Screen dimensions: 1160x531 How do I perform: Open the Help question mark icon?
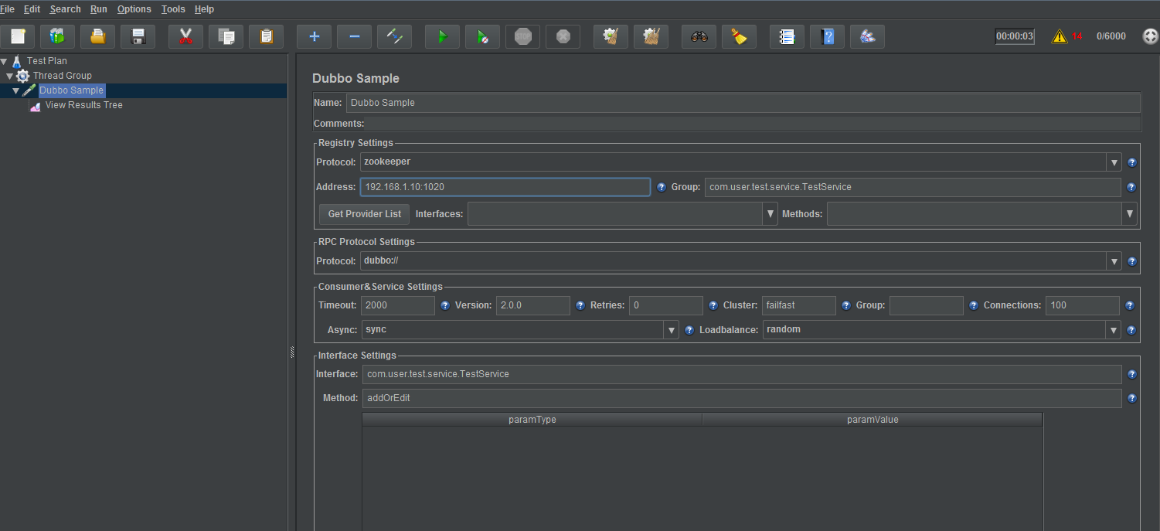(827, 36)
